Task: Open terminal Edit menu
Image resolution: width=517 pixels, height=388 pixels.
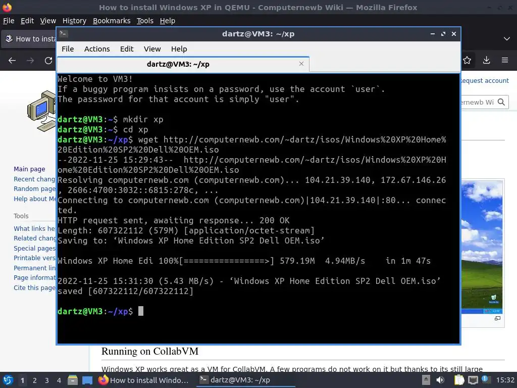Action: click(127, 49)
